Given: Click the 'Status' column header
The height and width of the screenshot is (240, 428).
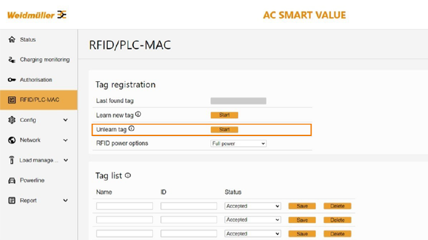Looking at the screenshot, I should 233,192.
